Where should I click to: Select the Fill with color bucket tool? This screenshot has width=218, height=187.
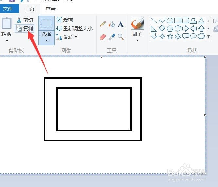point(112,24)
